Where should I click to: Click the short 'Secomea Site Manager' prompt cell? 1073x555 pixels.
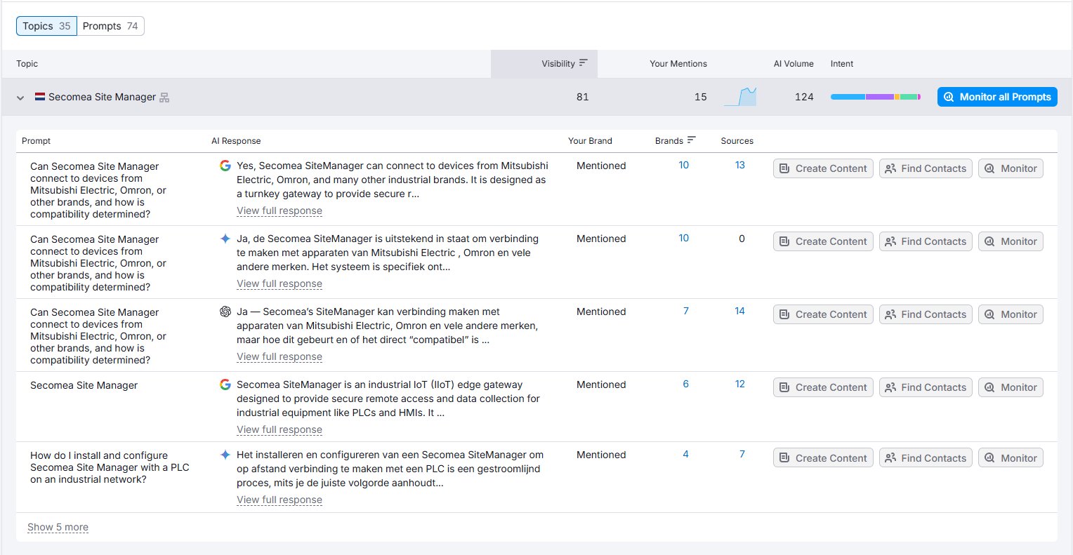[84, 385]
